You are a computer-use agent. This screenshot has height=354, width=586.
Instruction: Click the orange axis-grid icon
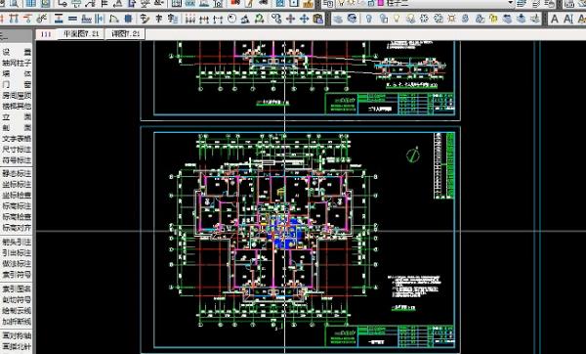click(x=14, y=19)
